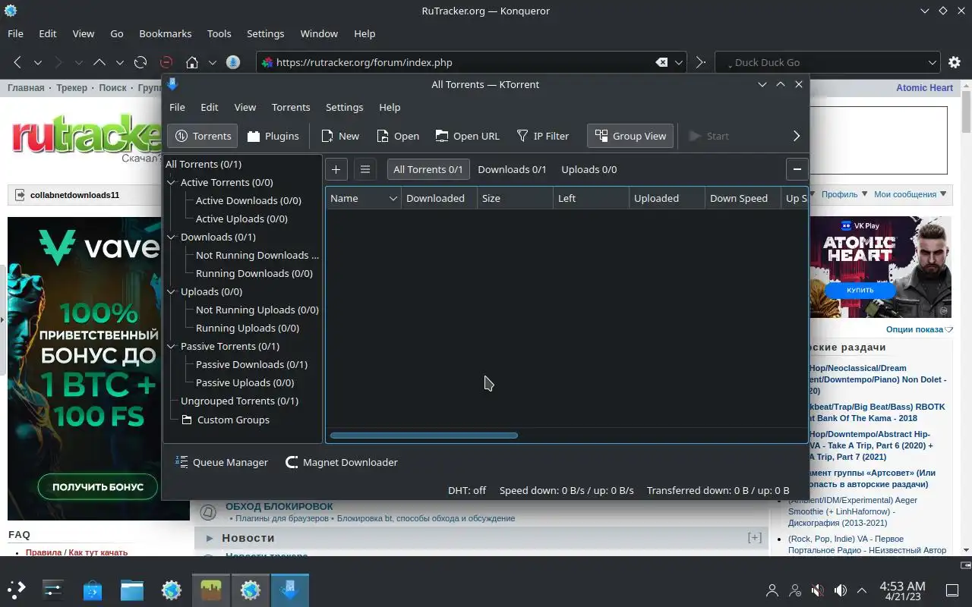This screenshot has height=607, width=972.
Task: Sort by the Down Speed column header
Action: (x=743, y=198)
